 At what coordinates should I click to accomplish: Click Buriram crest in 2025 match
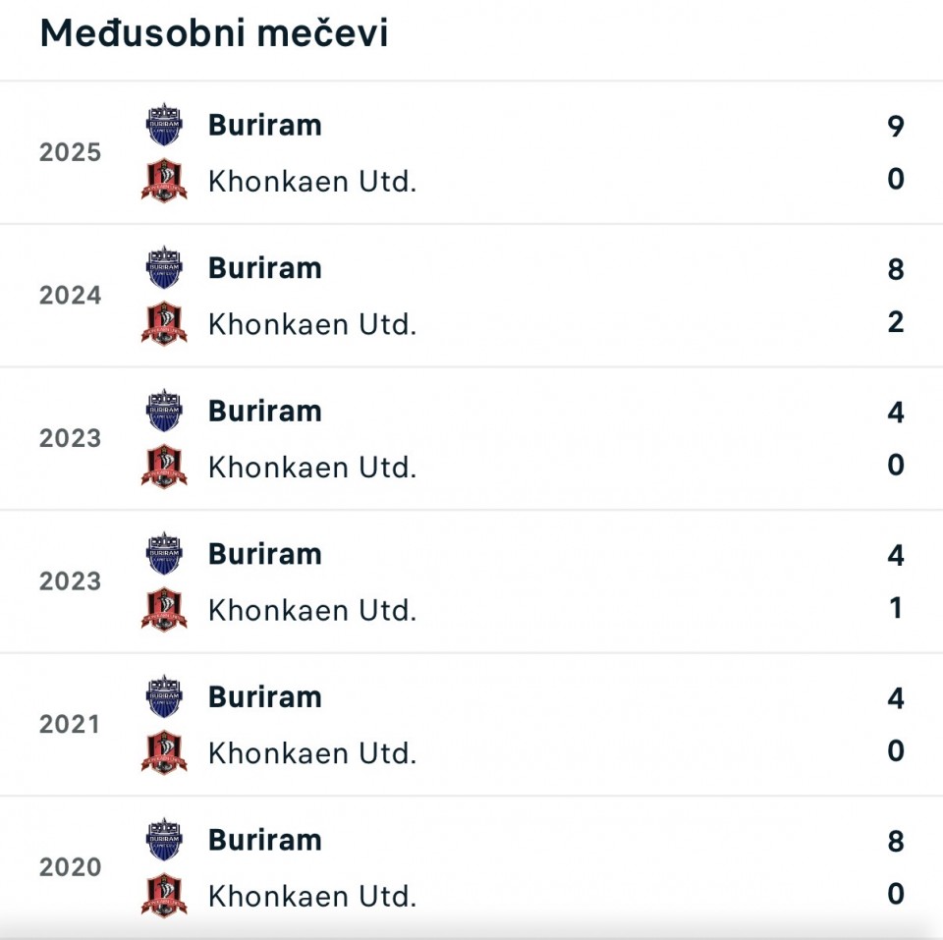[x=164, y=126]
